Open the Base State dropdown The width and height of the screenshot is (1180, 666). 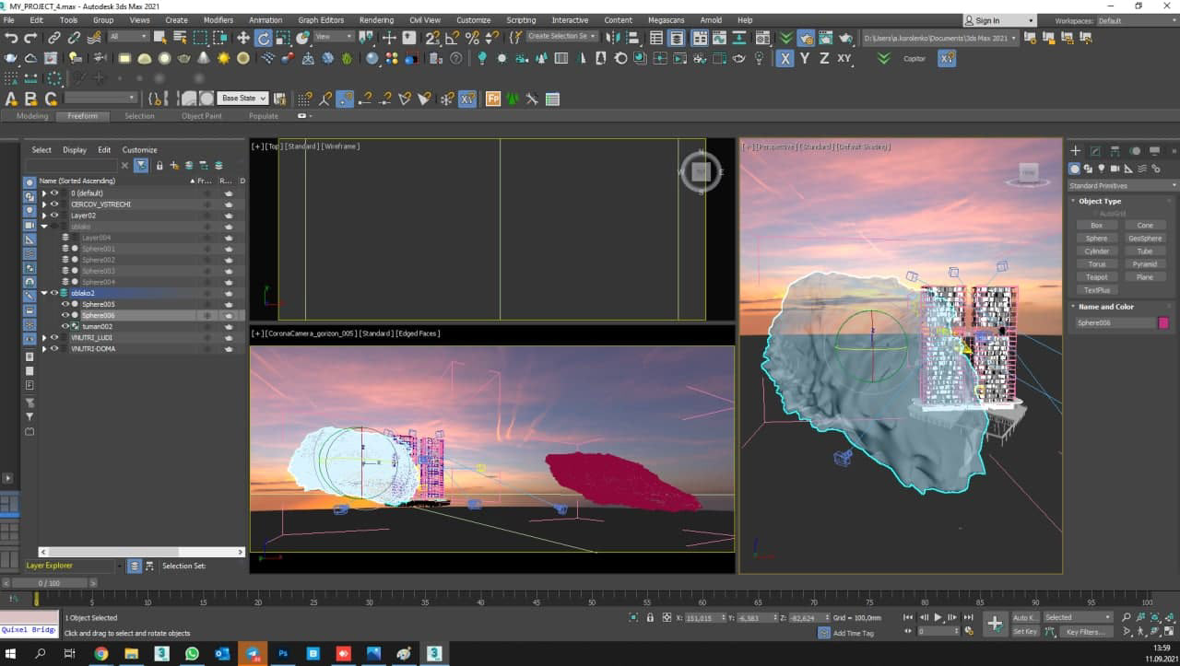pos(243,99)
